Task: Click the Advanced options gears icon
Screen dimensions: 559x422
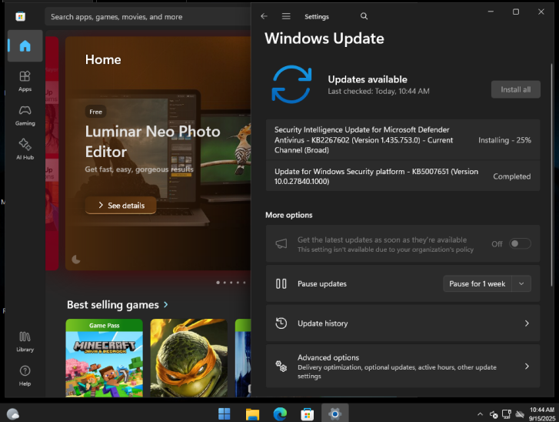Action: 281,366
